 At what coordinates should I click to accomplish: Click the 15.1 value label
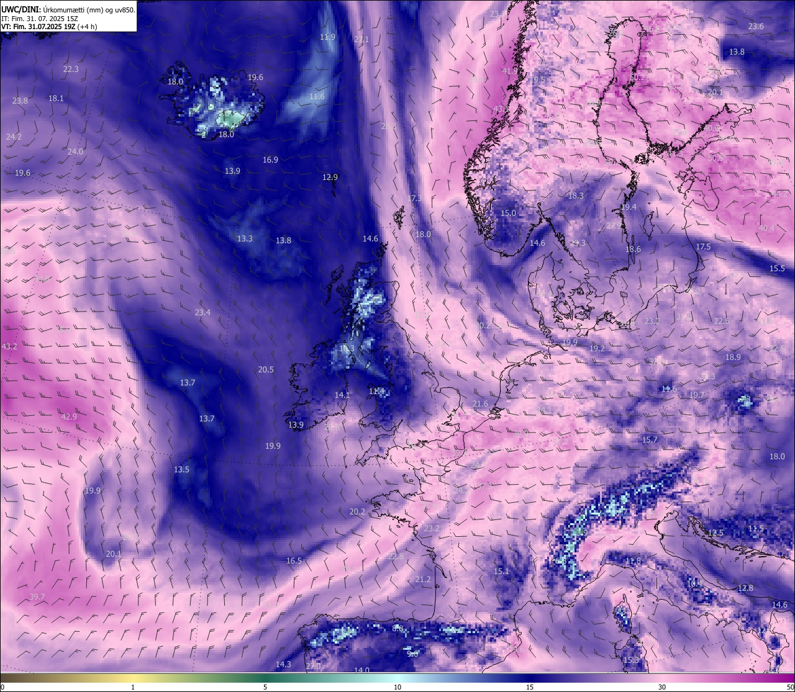[501, 571]
